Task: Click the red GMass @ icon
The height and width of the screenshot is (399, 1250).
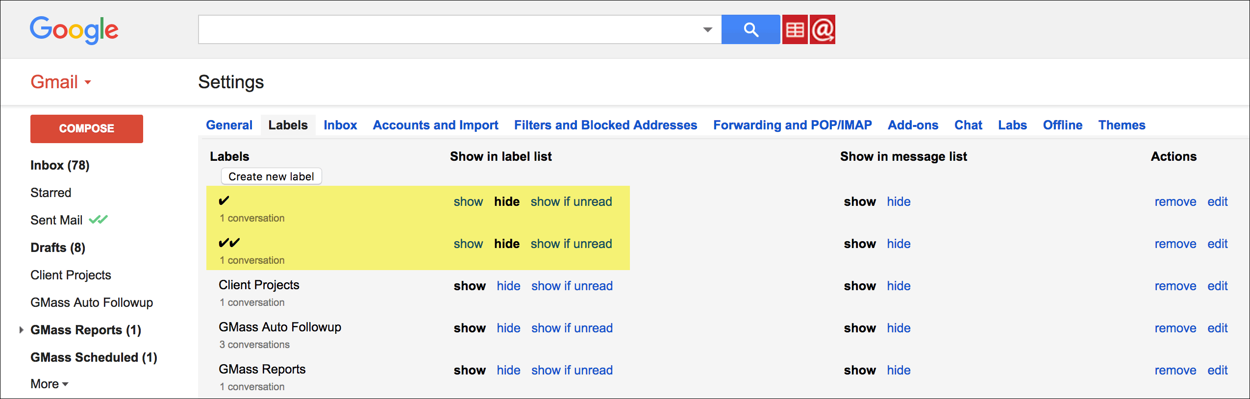Action: 822,30
